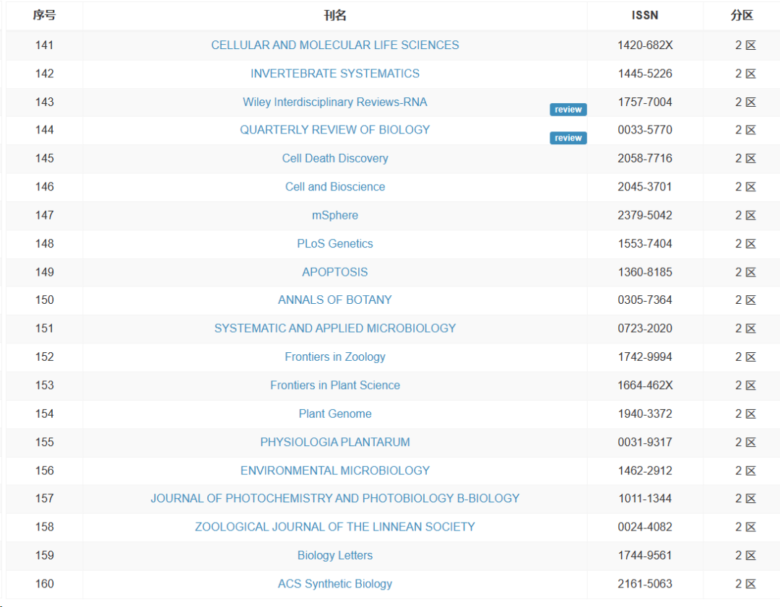780x607 pixels.
Task: Open Plant Genome journal link
Action: click(x=335, y=414)
